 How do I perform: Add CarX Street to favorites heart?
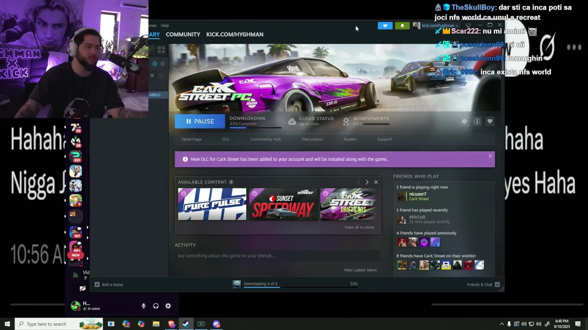click(x=490, y=121)
